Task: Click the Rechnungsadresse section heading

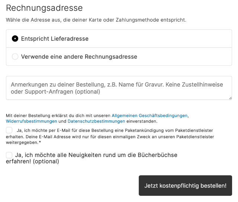Action: pyautogui.click(x=44, y=8)
